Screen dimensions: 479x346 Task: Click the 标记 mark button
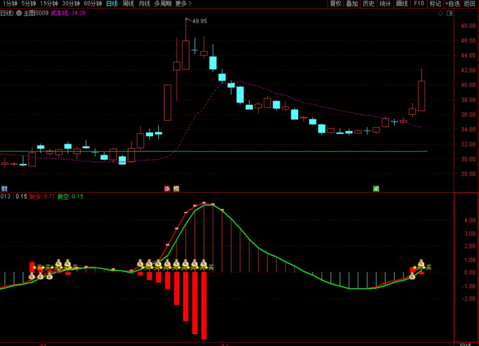coord(436,4)
